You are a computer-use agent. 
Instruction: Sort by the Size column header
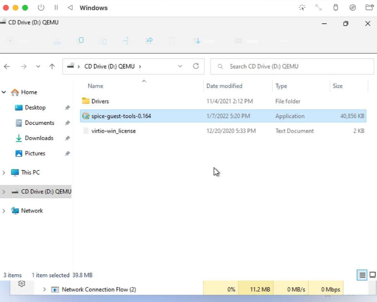338,86
